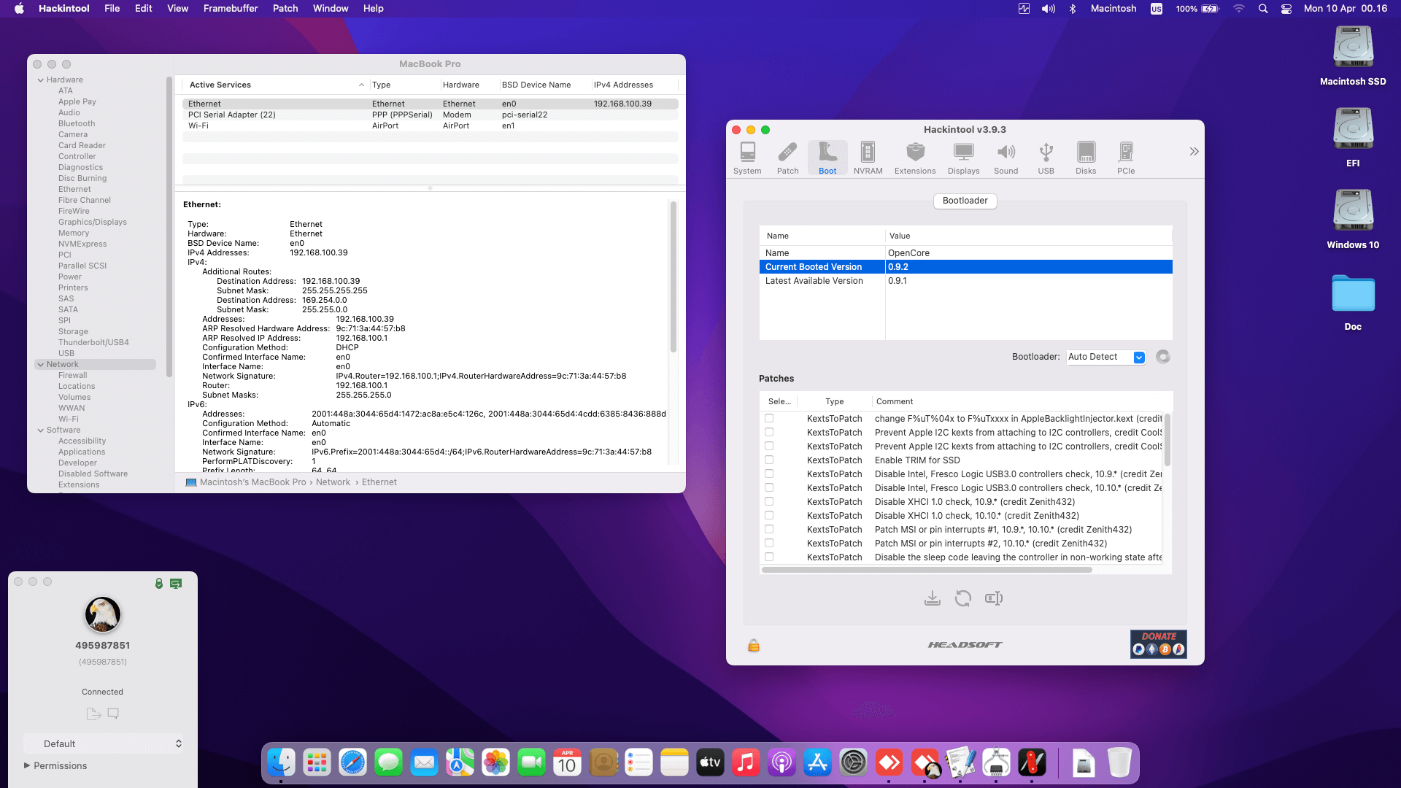Click the patches list vertical scrollbar
1401x788 pixels.
click(x=1167, y=440)
